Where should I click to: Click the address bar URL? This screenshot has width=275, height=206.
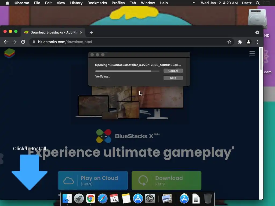[65, 42]
